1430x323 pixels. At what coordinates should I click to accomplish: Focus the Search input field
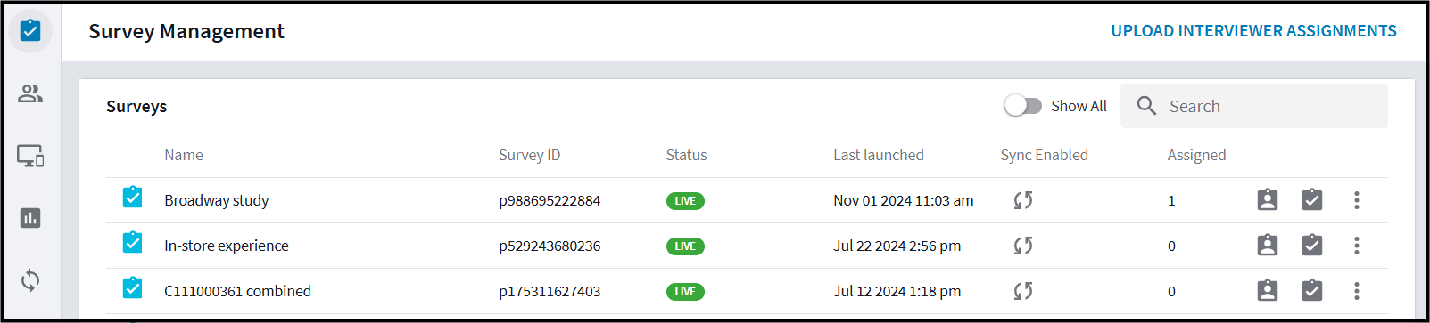[x=1254, y=106]
